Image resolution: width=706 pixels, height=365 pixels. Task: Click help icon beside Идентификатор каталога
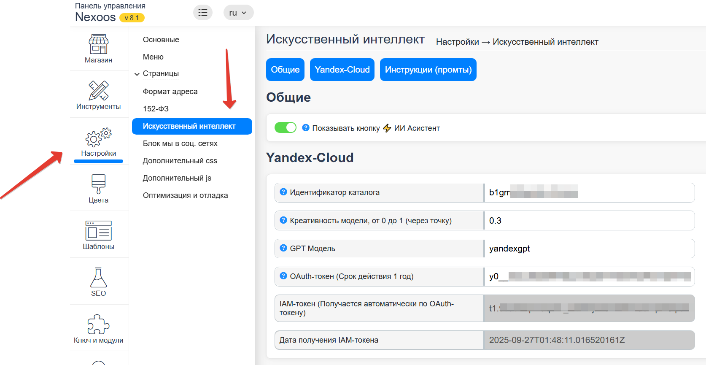pos(283,192)
